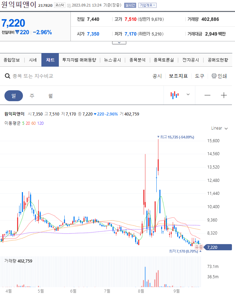
Task: Click the calendar icon beside the date
Action: pos(69,6)
